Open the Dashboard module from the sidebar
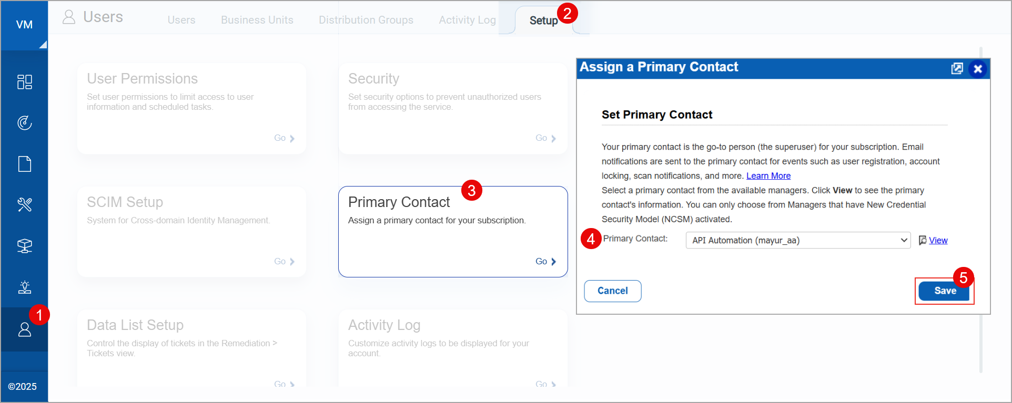The image size is (1012, 403). coord(24,82)
